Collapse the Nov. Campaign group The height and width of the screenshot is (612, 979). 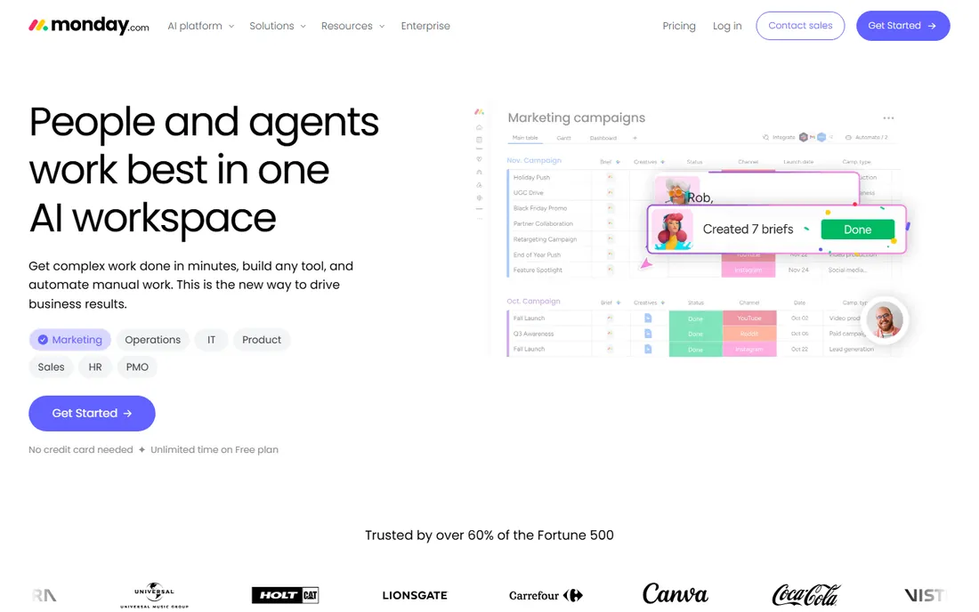tap(534, 161)
